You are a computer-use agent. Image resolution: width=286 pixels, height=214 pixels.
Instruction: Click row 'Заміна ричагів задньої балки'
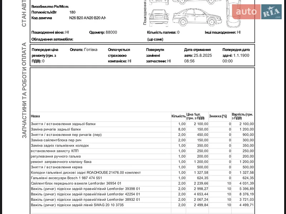(x=142, y=129)
